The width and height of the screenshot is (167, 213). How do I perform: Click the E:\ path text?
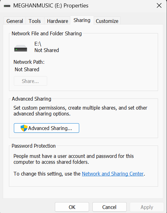(x=38, y=44)
